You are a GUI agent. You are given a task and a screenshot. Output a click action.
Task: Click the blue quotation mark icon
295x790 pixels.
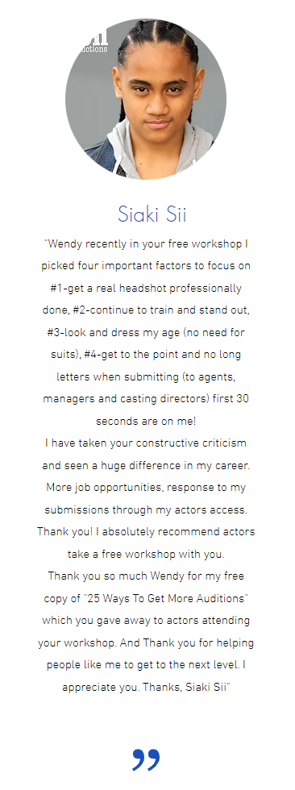pyautogui.click(x=146, y=759)
